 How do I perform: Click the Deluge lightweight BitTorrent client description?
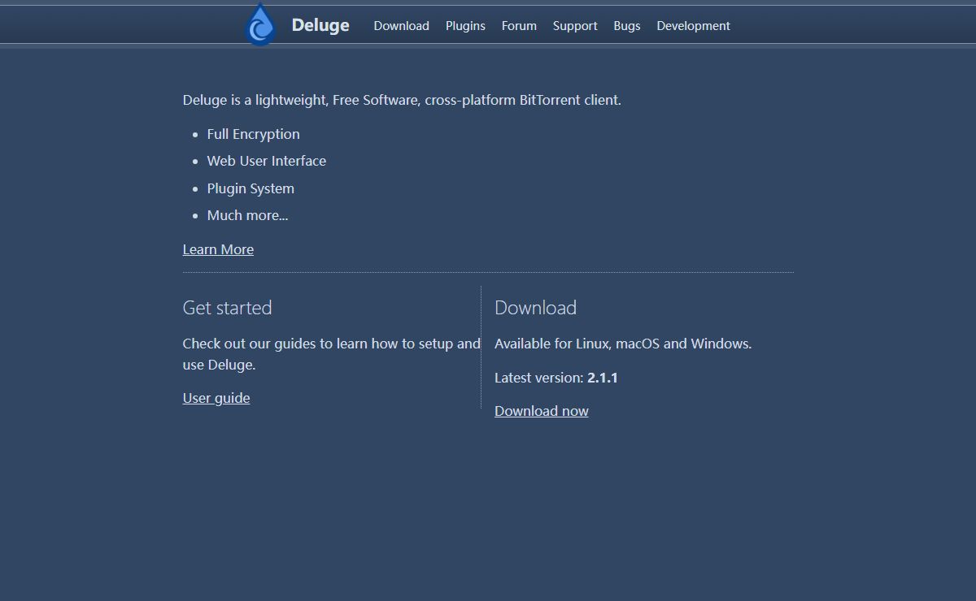(x=402, y=100)
